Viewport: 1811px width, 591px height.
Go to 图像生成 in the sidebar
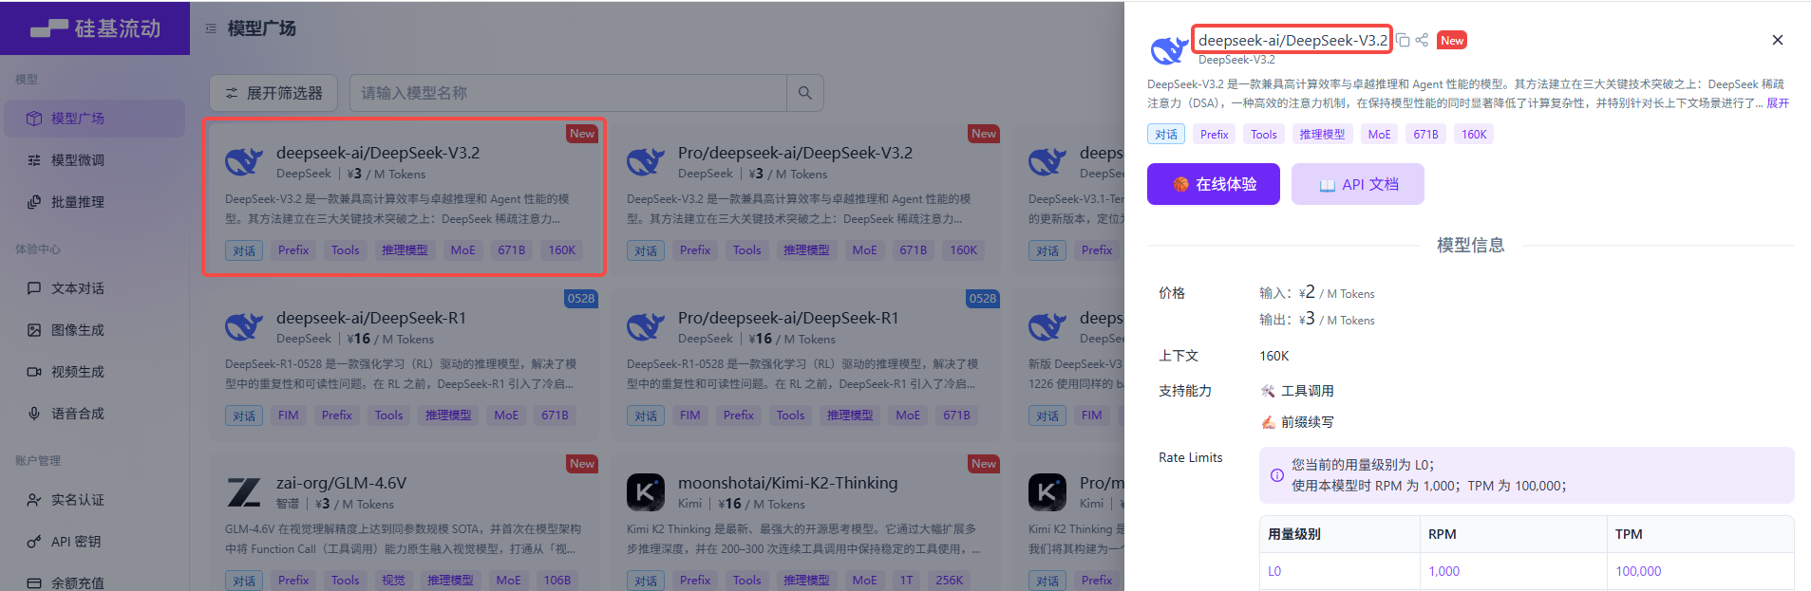click(x=94, y=330)
